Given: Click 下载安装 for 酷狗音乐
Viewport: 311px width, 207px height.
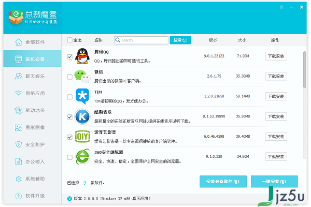Looking at the screenshot, I should (x=276, y=116).
